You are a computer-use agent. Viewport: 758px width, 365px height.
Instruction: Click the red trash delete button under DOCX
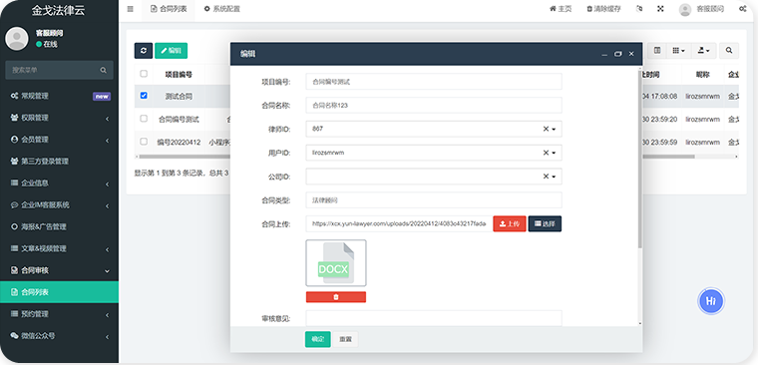pos(336,297)
